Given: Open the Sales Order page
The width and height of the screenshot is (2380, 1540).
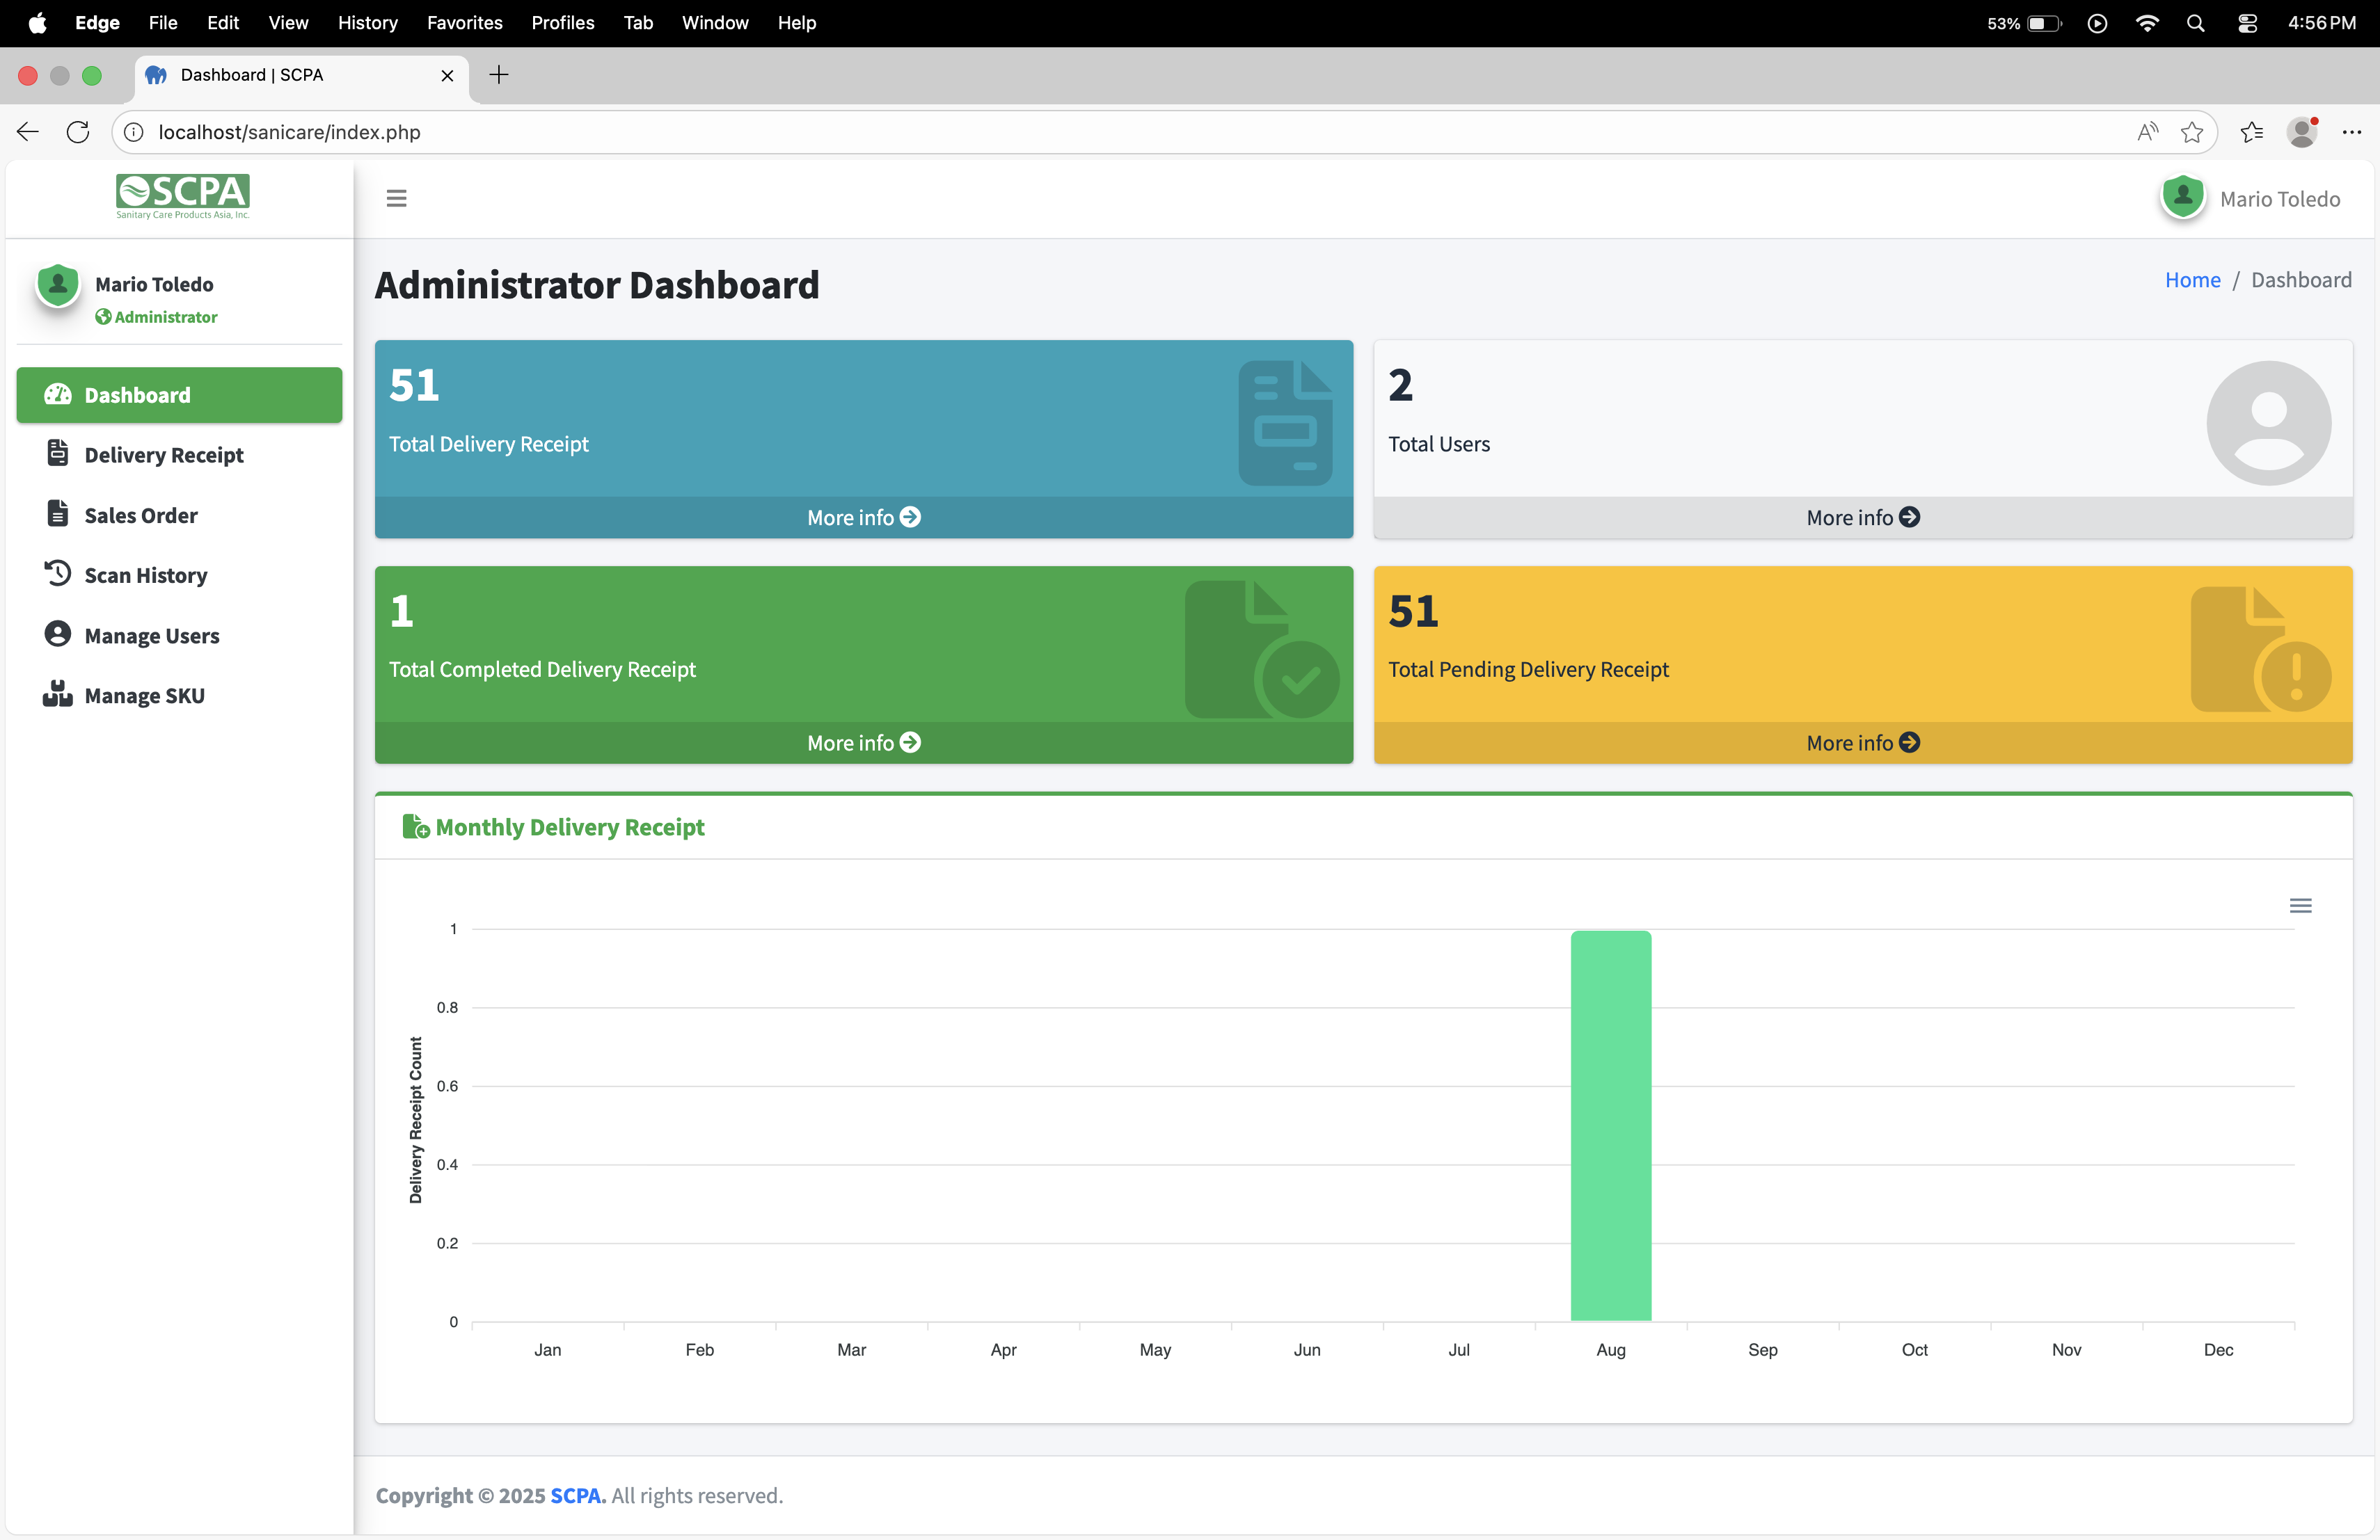Looking at the screenshot, I should (140, 515).
